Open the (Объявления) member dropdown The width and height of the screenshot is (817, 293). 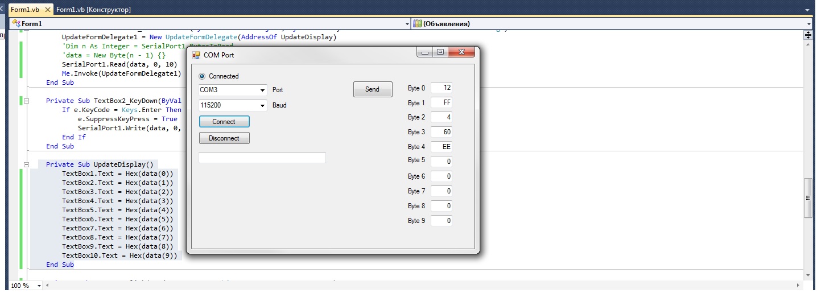pos(612,23)
